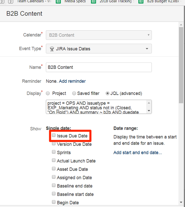Open the Media Specs tab
185x207 pixels.
click(75, 2)
